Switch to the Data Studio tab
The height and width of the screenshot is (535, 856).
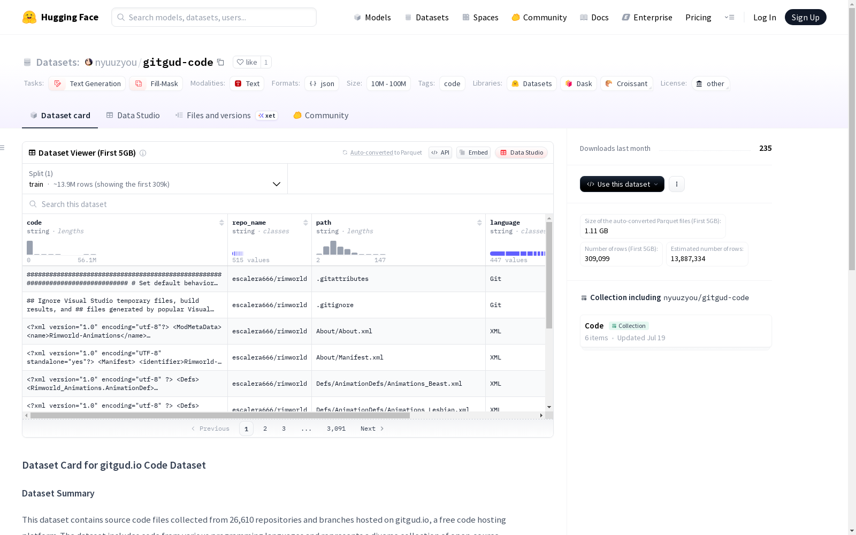click(x=133, y=116)
